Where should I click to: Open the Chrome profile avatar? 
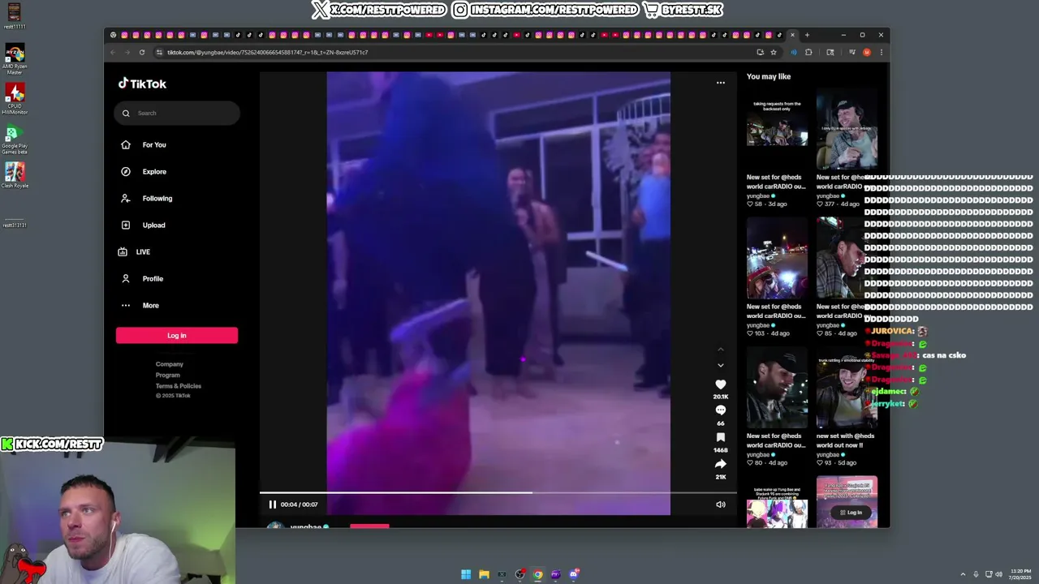coord(867,52)
